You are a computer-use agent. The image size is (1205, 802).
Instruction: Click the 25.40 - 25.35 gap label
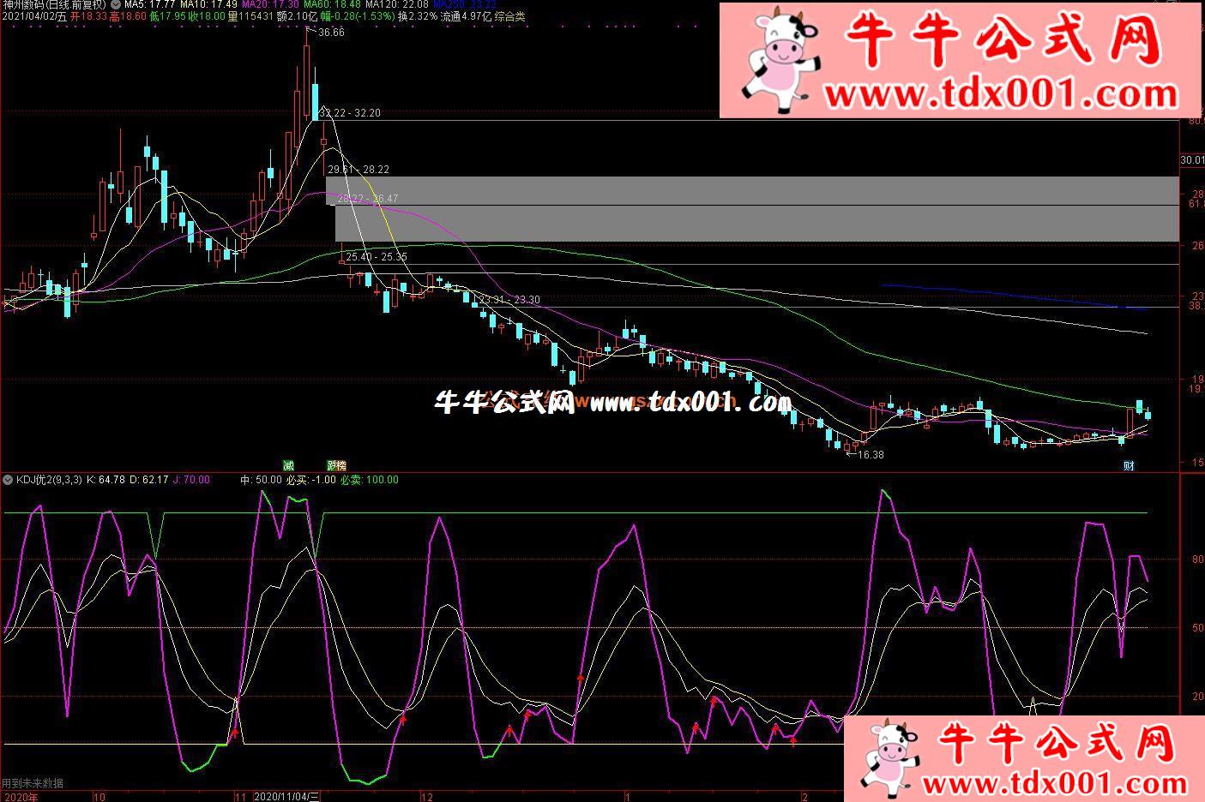pyautogui.click(x=377, y=257)
